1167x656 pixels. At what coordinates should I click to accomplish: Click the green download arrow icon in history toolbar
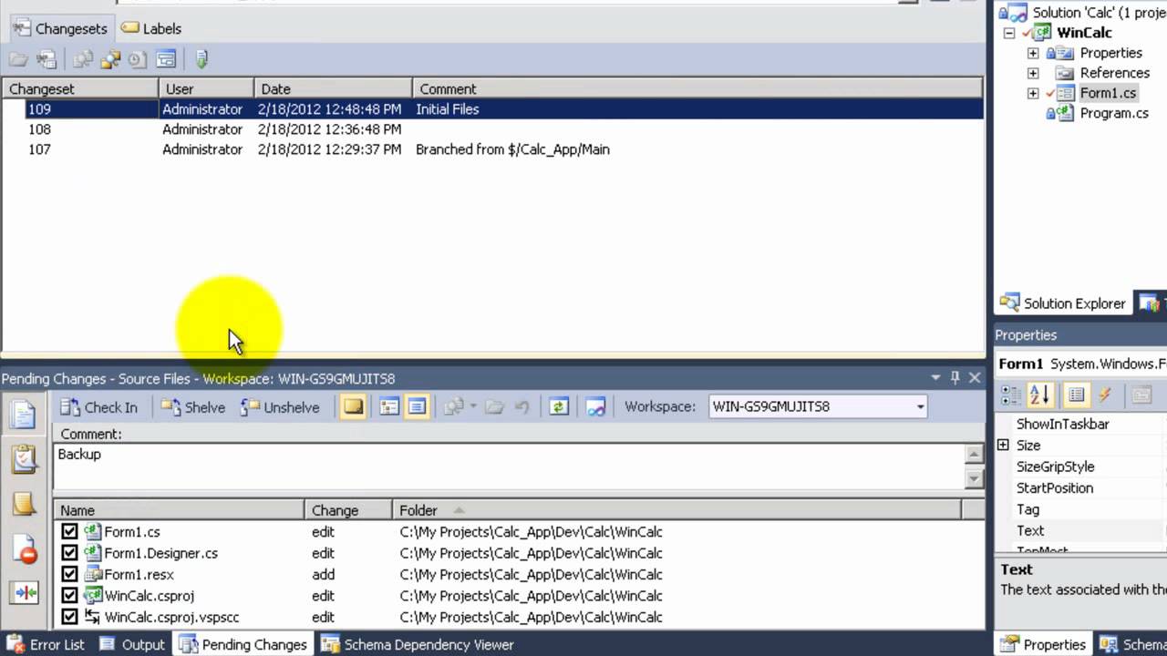coord(202,60)
